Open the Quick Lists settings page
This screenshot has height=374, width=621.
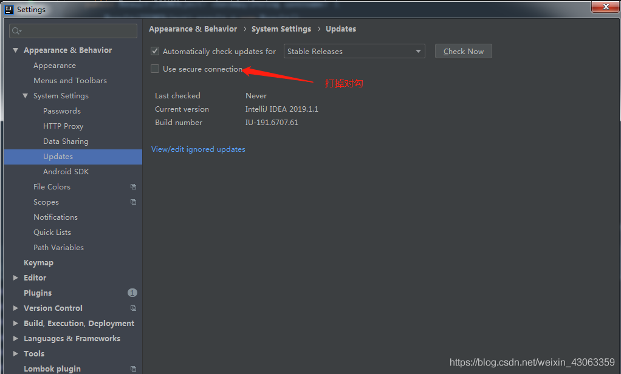(52, 233)
